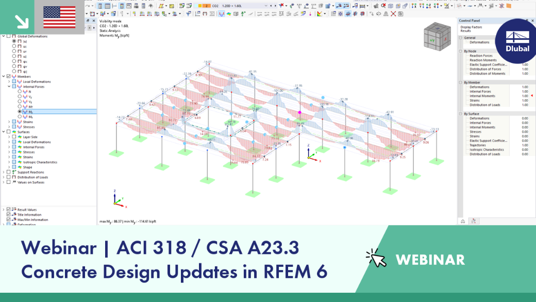Click the Support Reactions tree icon

(x=14, y=172)
